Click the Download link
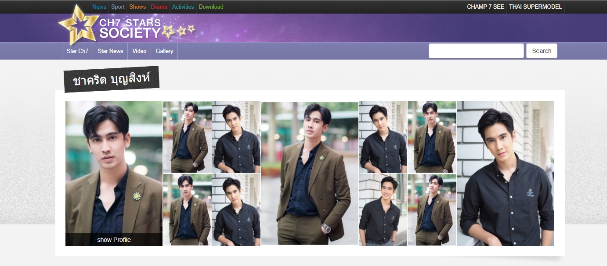Viewport: 607px width, 266px height. [211, 7]
